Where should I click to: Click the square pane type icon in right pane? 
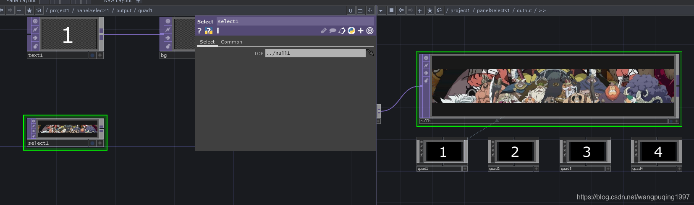[x=391, y=10]
